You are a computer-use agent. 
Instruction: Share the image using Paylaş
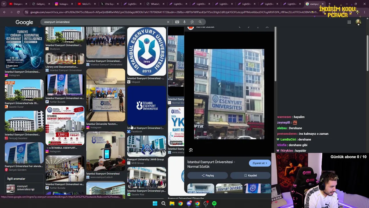[x=208, y=175]
